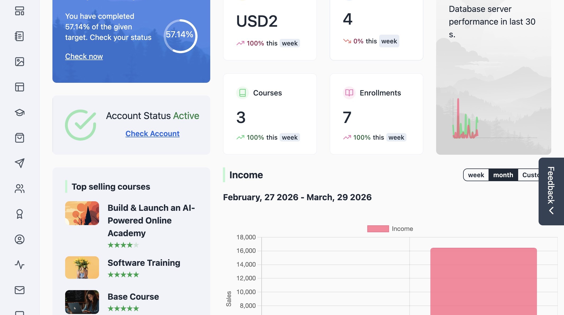Image resolution: width=564 pixels, height=315 pixels.
Task: Click the '18,000' axis label
Action: click(246, 237)
